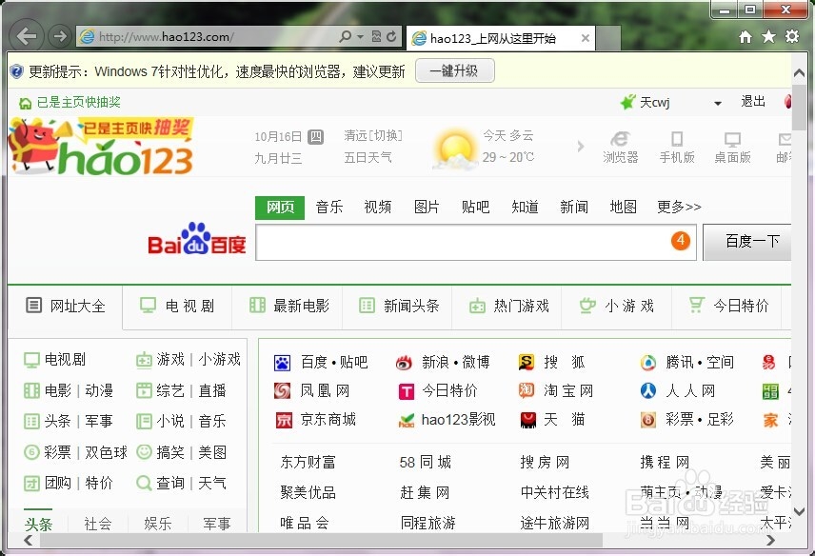Screen dimensions: 815x556
Task: Click the orange 4 badge in search box
Action: pos(681,241)
